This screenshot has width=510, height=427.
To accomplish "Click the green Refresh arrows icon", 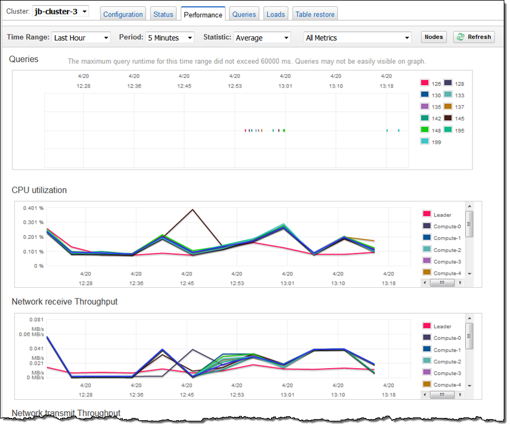I will pos(461,37).
